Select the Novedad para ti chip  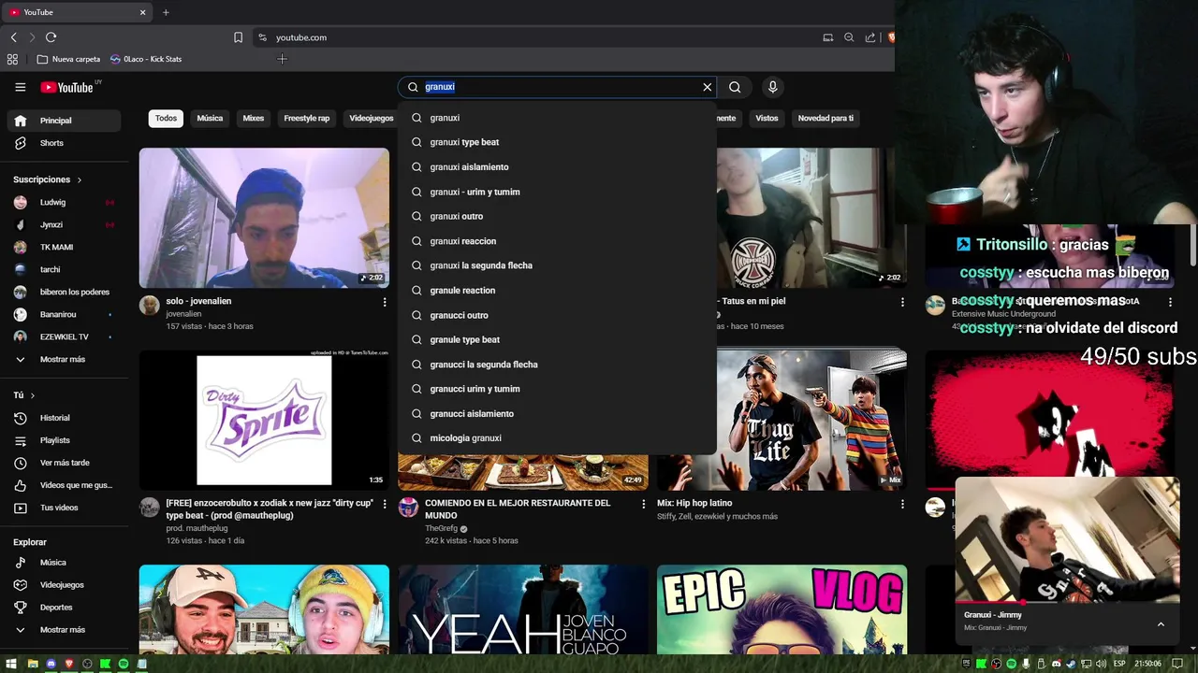(x=825, y=119)
